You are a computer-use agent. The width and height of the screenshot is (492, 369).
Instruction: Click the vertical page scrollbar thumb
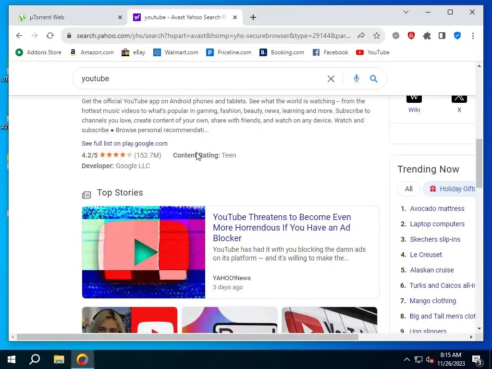(x=479, y=163)
